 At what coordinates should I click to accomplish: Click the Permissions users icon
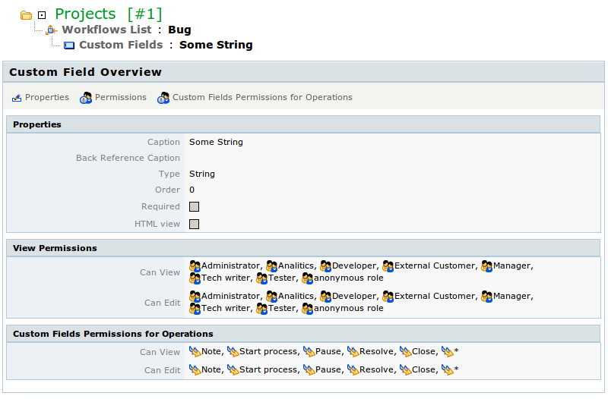tap(86, 98)
